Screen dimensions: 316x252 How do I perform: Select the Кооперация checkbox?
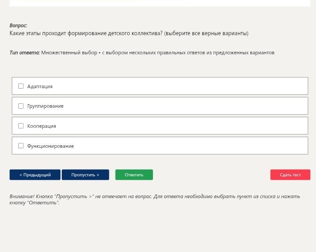coord(21,126)
